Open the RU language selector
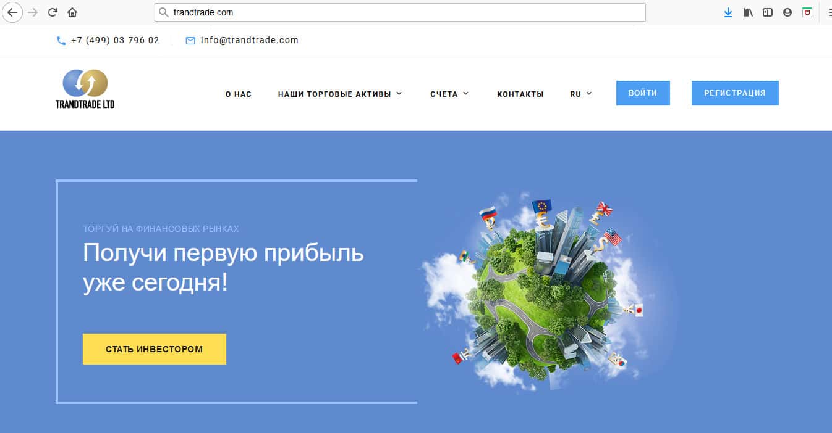Viewport: 832px width, 433px height. pos(581,94)
